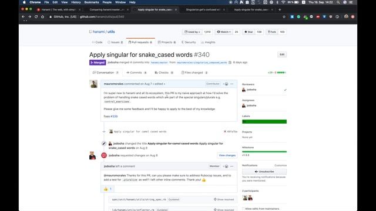Open milestone v1.3.3 link
The width and height of the screenshot is (376, 211).
tap(246, 155)
